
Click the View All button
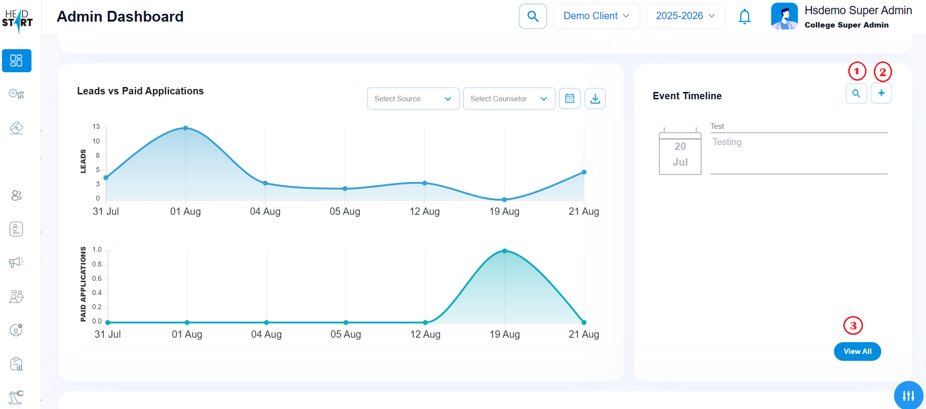[x=857, y=351]
